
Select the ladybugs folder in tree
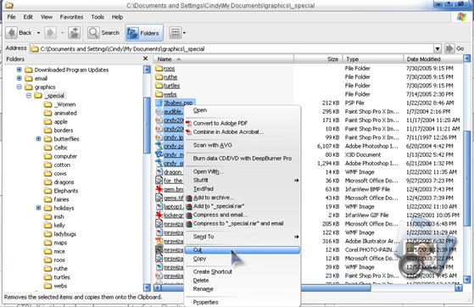click(x=64, y=234)
